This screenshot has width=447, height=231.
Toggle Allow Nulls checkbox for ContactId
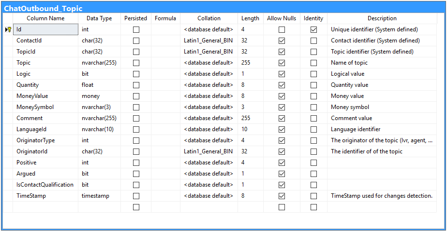click(282, 41)
